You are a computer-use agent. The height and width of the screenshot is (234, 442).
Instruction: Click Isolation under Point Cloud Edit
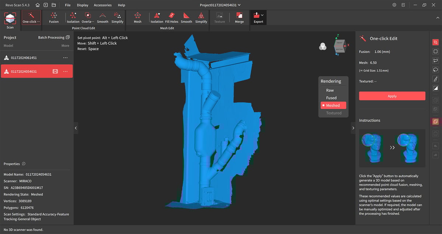[73, 17]
